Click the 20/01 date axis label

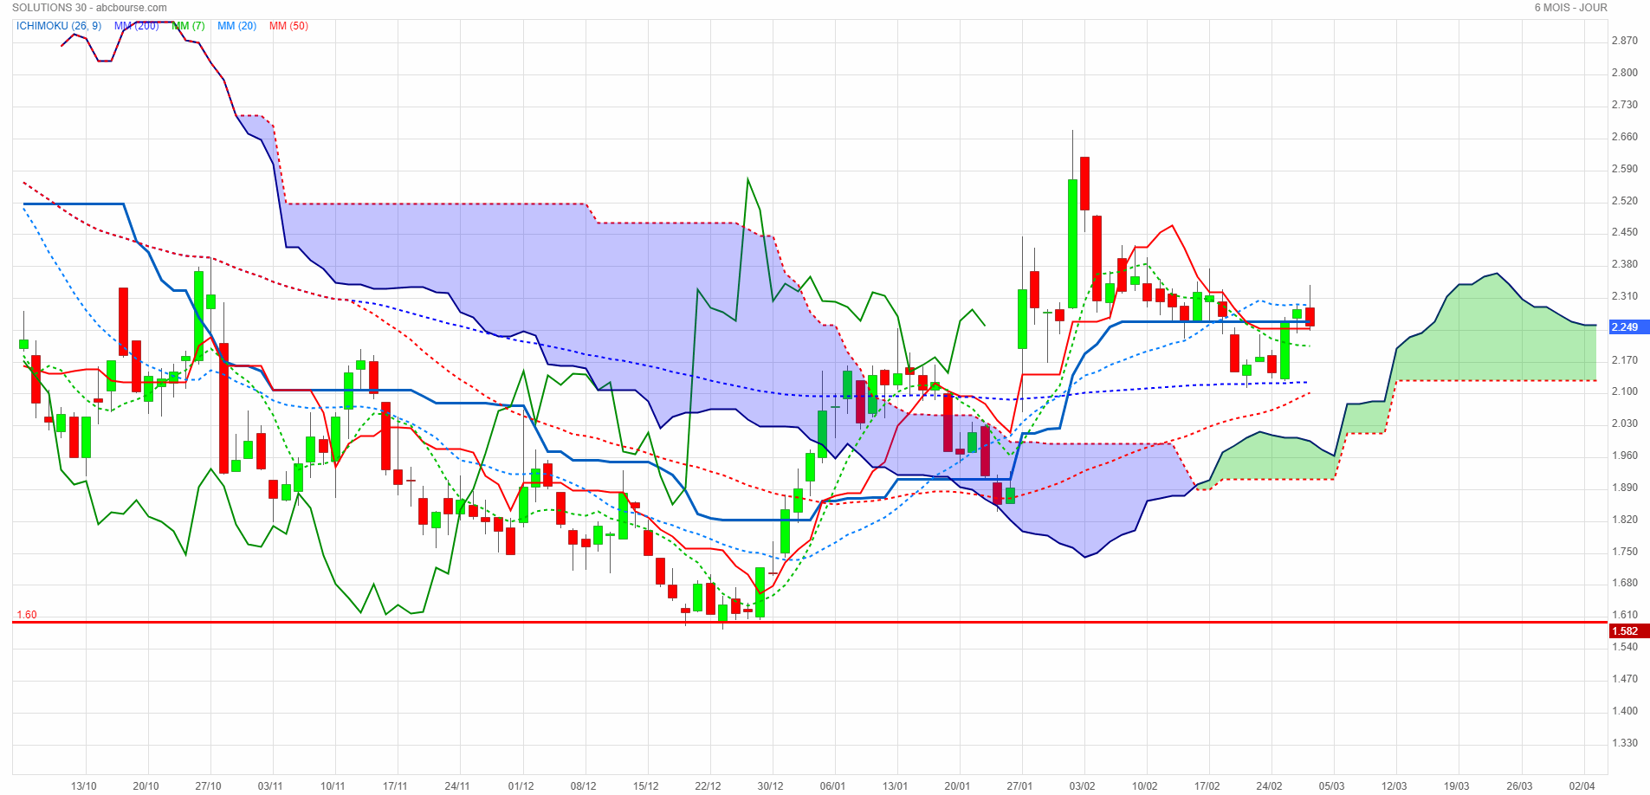coord(958,786)
